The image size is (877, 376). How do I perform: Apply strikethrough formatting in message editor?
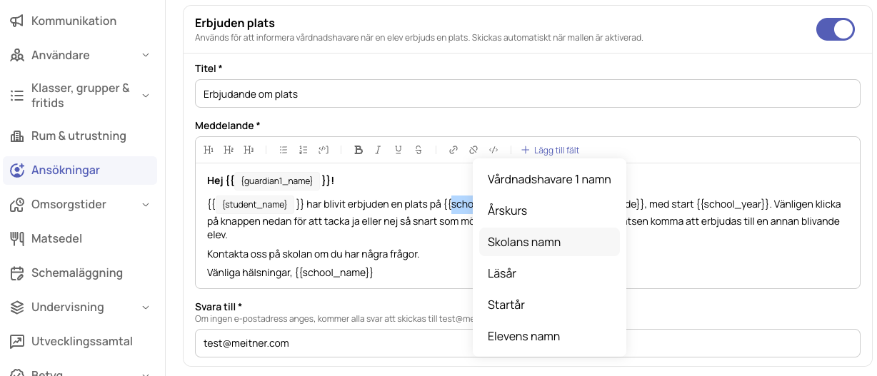419,150
